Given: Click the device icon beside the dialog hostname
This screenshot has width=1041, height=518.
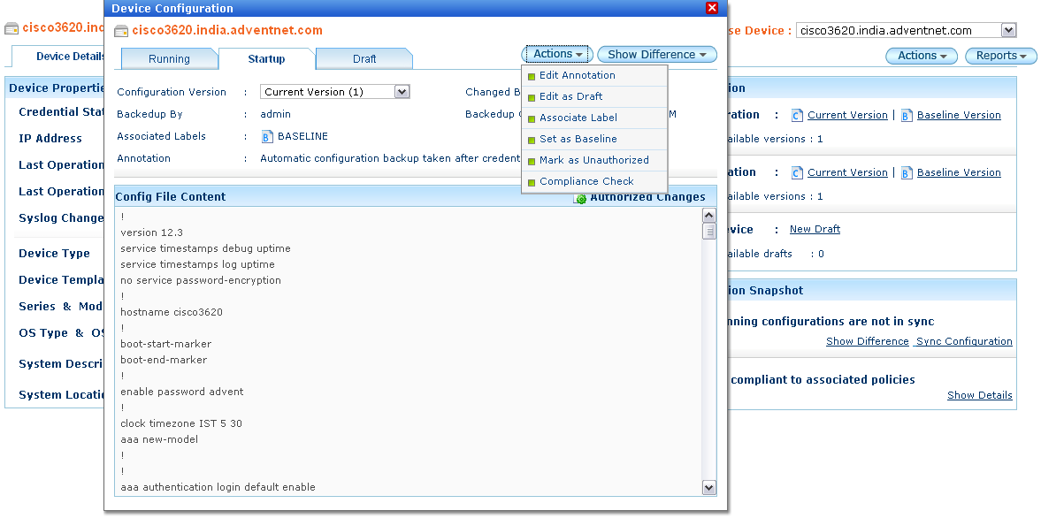Looking at the screenshot, I should pyautogui.click(x=122, y=31).
